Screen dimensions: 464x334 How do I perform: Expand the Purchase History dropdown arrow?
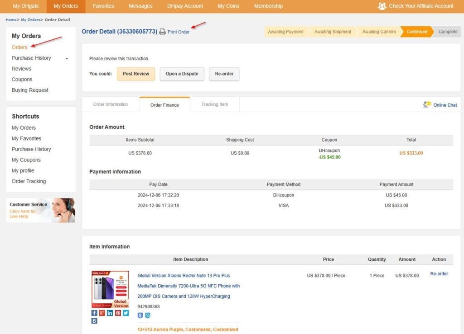[67, 58]
